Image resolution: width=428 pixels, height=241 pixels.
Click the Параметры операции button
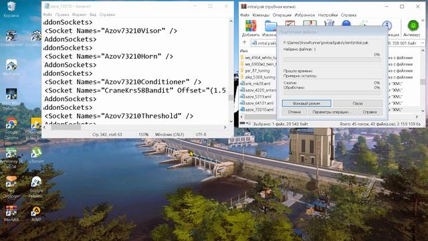332,112
